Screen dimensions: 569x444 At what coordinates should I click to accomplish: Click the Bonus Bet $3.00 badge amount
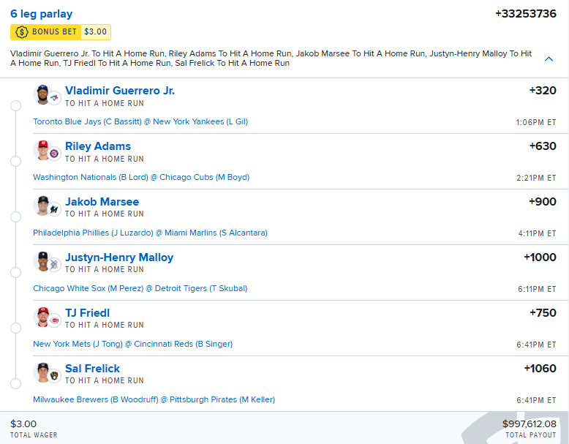pyautogui.click(x=95, y=32)
